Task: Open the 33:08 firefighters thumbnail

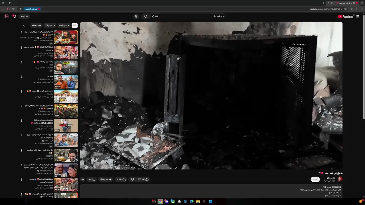Action: pos(66,111)
